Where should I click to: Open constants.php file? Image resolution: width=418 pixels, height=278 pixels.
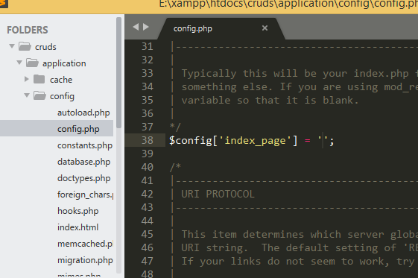click(x=85, y=145)
